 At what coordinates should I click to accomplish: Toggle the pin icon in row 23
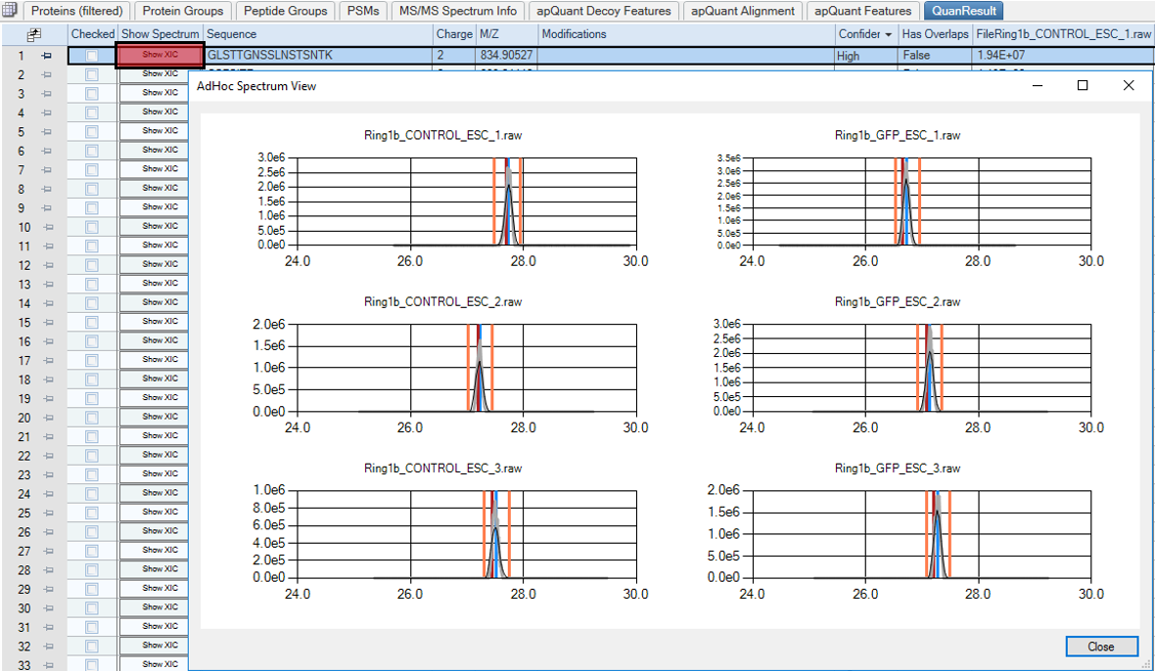[49, 475]
